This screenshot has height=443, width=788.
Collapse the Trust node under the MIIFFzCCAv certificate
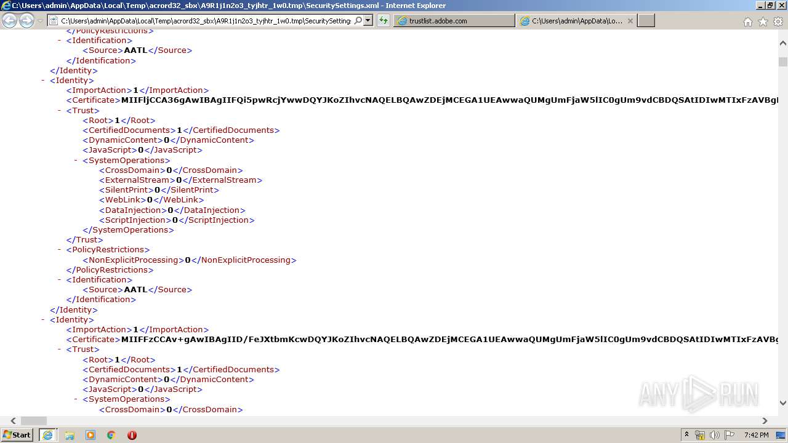click(60, 349)
